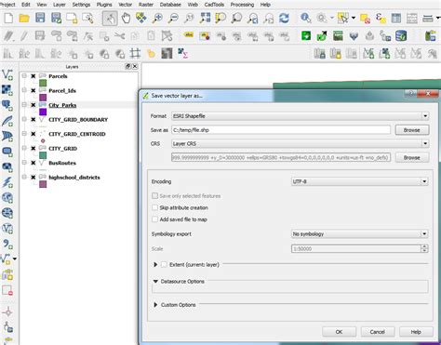Click the purple swatch under City_Parks layer
This screenshot has width=441, height=345.
pyautogui.click(x=43, y=112)
